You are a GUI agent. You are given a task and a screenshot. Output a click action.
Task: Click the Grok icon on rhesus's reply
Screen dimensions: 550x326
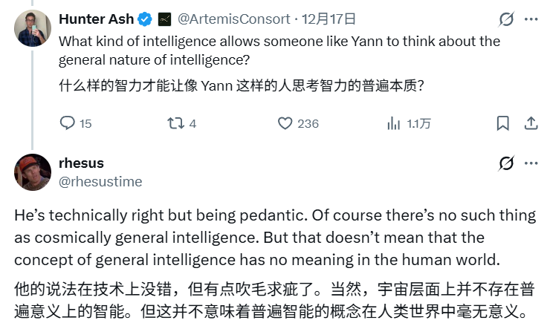pyautogui.click(x=506, y=163)
